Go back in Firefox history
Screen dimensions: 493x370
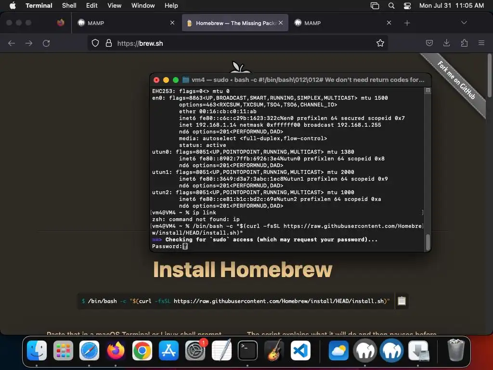12,43
